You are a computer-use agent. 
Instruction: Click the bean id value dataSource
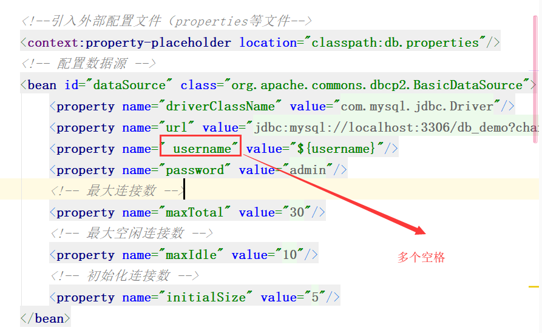pyautogui.click(x=130, y=85)
